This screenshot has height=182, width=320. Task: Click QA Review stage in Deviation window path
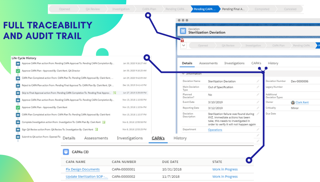(228, 45)
